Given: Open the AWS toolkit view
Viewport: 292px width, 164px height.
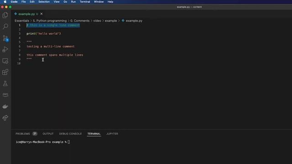Looking at the screenshot, I should (x=5, y=95).
